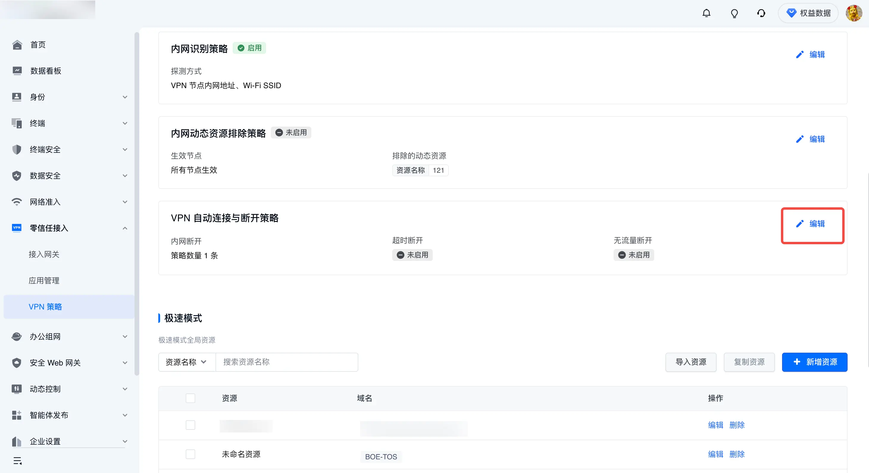Click the 终端 device icon
This screenshot has width=869, height=473.
[x=17, y=123]
